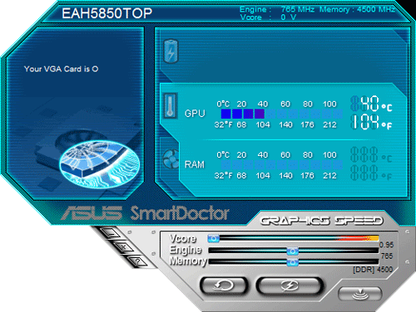Viewport: 416px width, 312px height.
Task: Click the Memory slider label
Action: click(x=188, y=261)
